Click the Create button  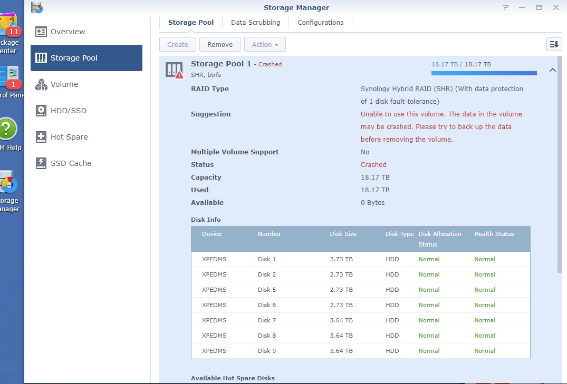click(x=178, y=44)
